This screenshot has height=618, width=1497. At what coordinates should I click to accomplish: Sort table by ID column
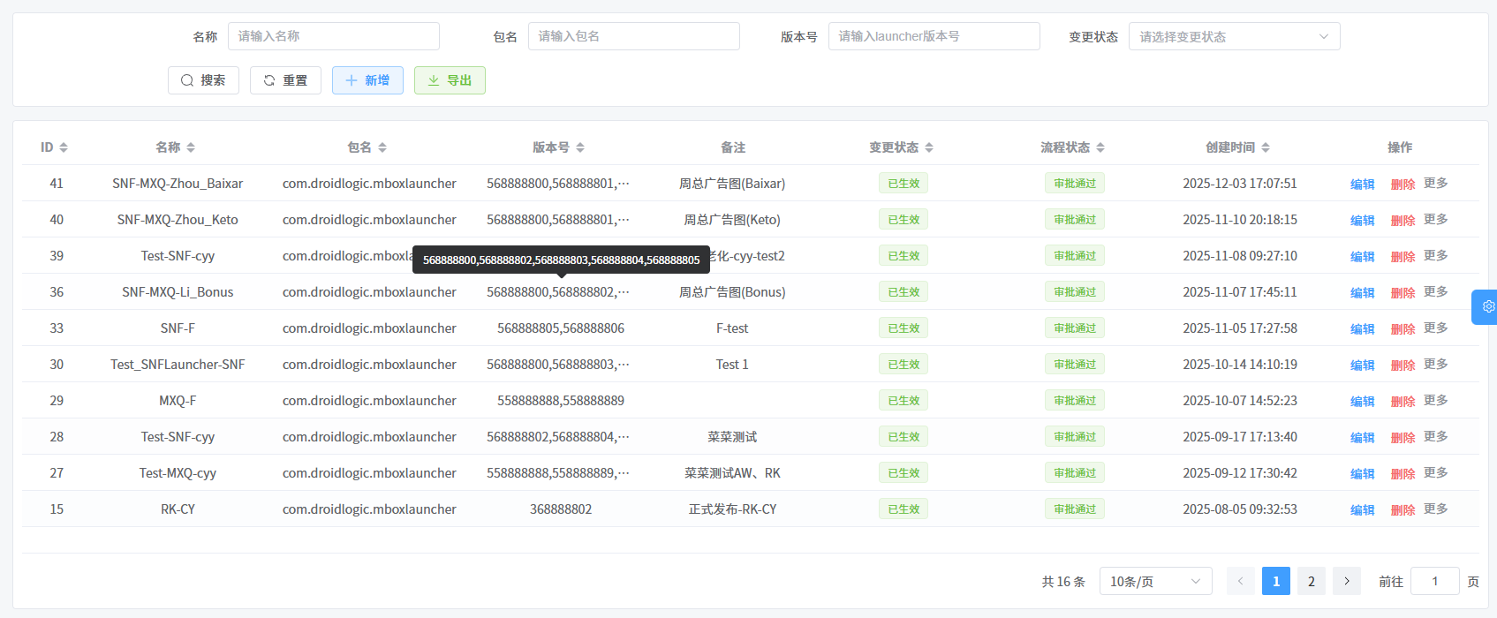[x=64, y=147]
